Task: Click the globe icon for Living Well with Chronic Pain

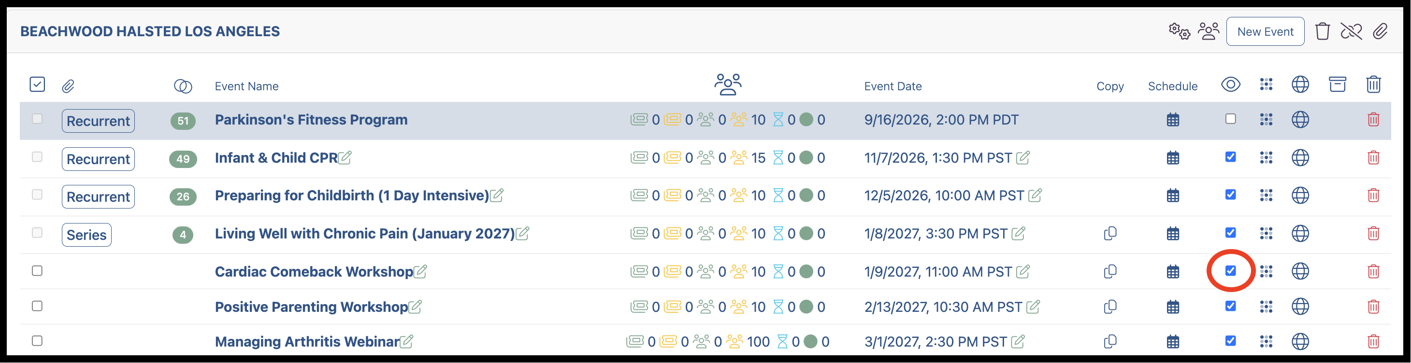Action: click(x=1300, y=234)
